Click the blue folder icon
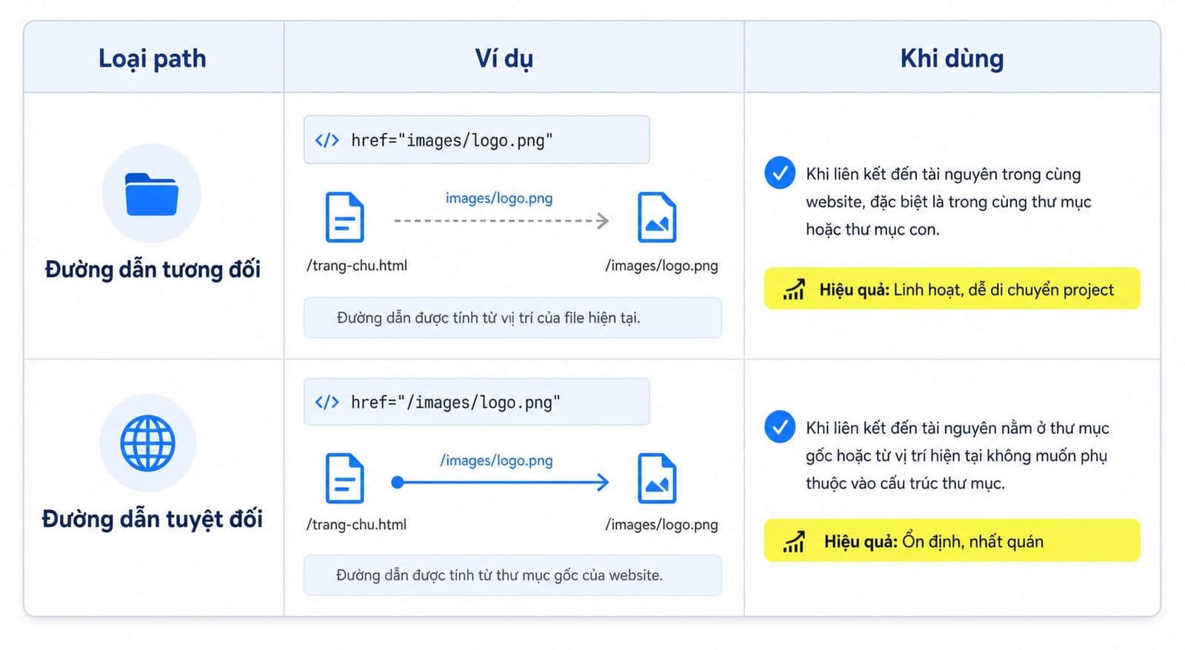The width and height of the screenshot is (1185, 650). click(152, 194)
